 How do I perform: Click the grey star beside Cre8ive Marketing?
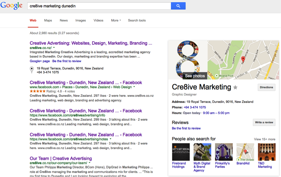(235, 87)
